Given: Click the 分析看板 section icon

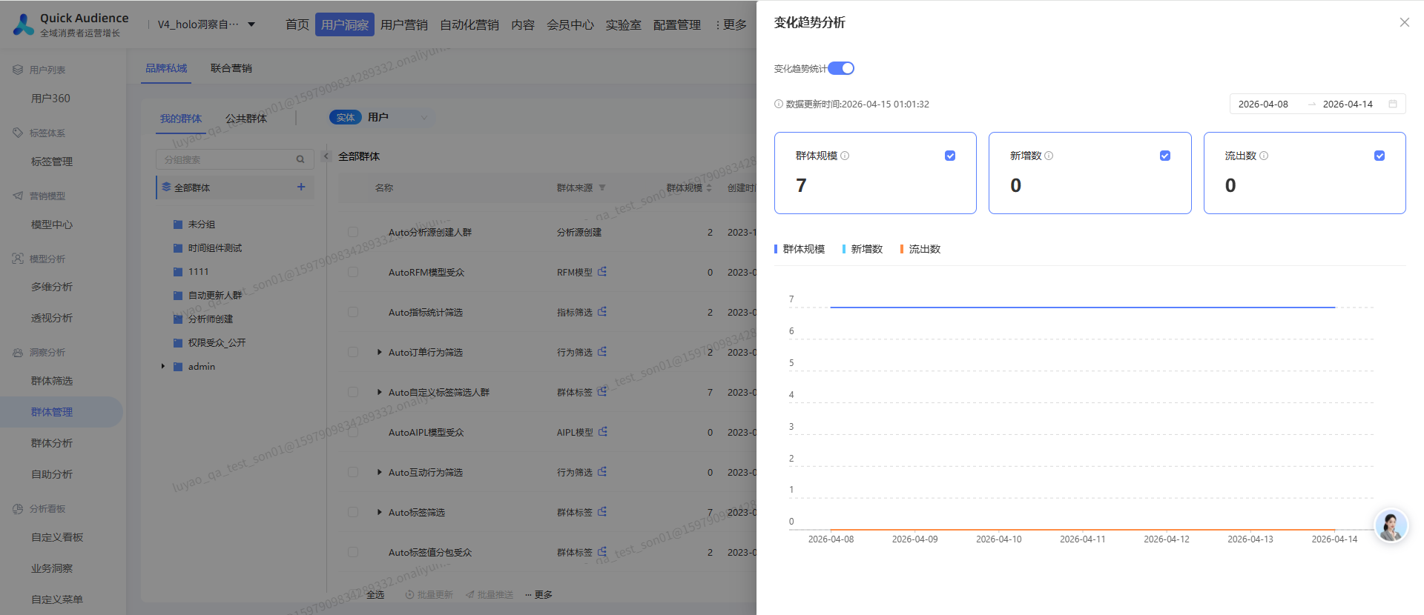Looking at the screenshot, I should coord(18,509).
